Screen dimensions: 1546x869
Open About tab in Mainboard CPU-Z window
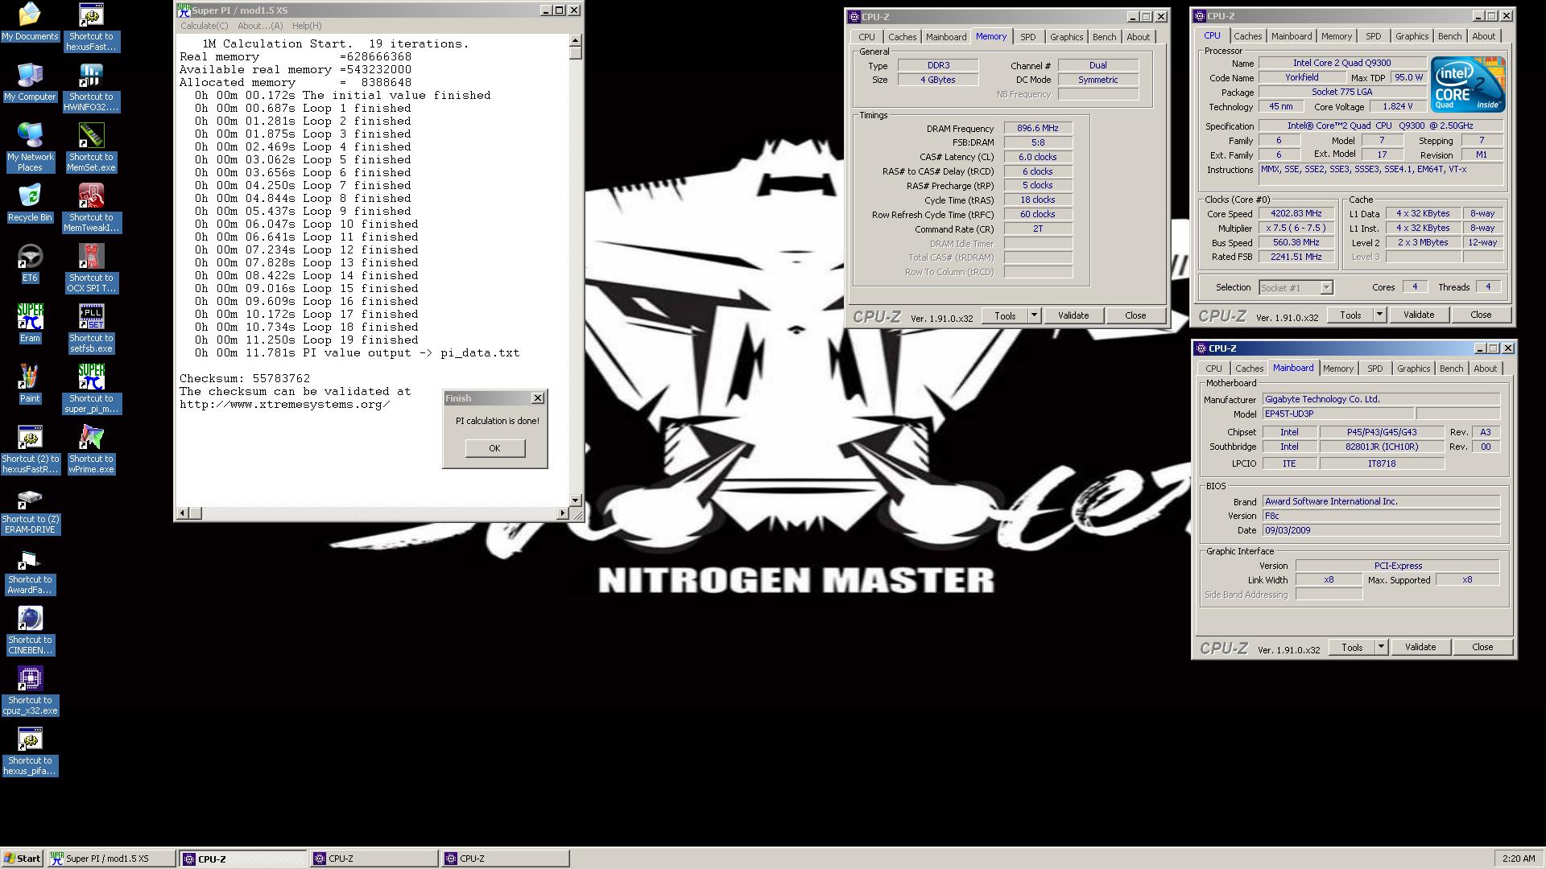pyautogui.click(x=1485, y=369)
